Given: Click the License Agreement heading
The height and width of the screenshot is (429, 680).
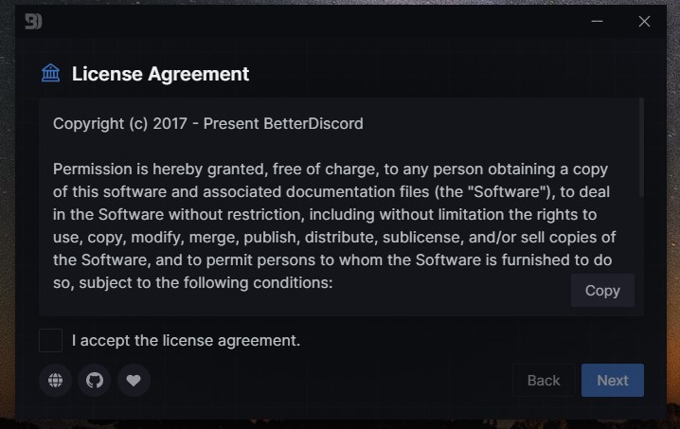Looking at the screenshot, I should click(160, 74).
